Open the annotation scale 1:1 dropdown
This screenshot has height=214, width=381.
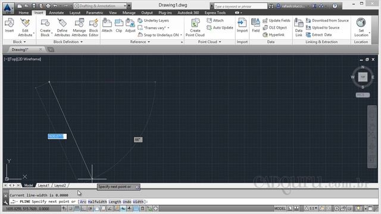[x=311, y=209]
